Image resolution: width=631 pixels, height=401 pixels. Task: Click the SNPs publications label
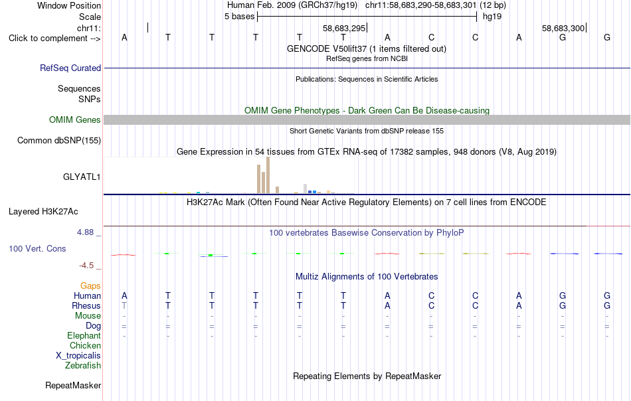pos(90,99)
